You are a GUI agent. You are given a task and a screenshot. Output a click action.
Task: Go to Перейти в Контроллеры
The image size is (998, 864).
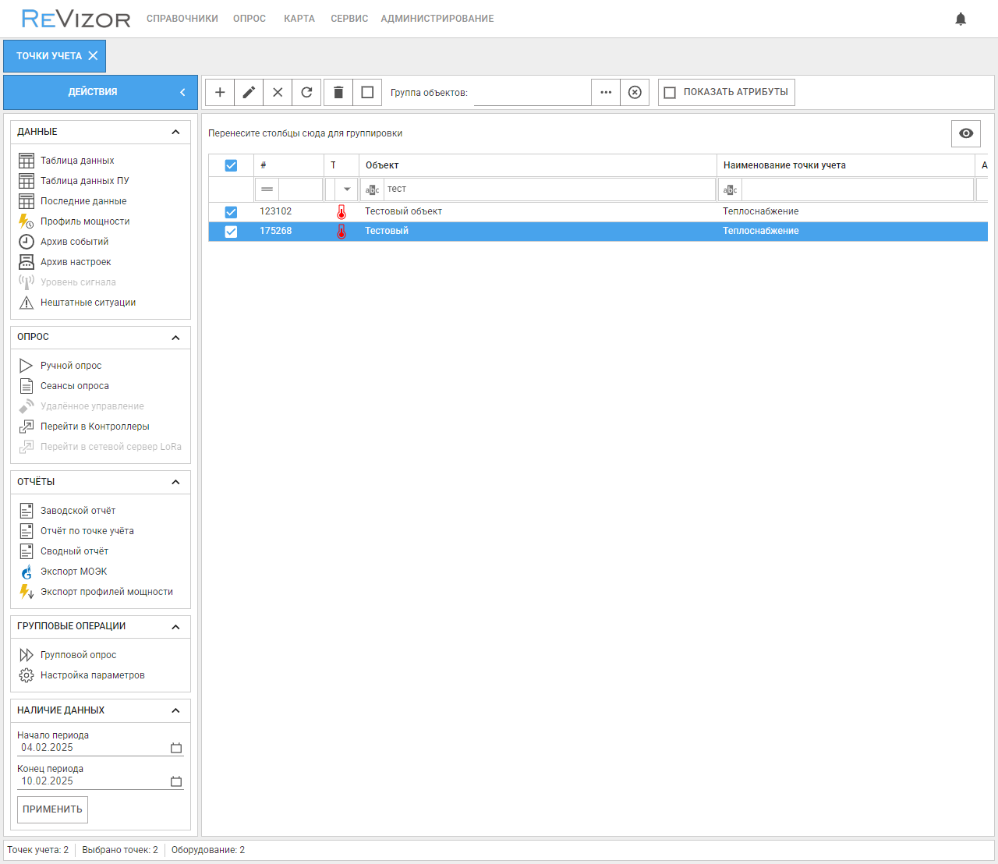[95, 427]
